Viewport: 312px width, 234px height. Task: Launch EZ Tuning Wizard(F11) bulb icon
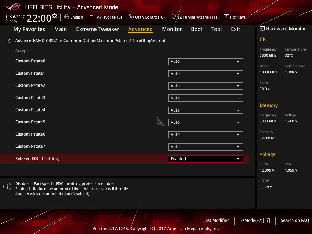click(174, 17)
